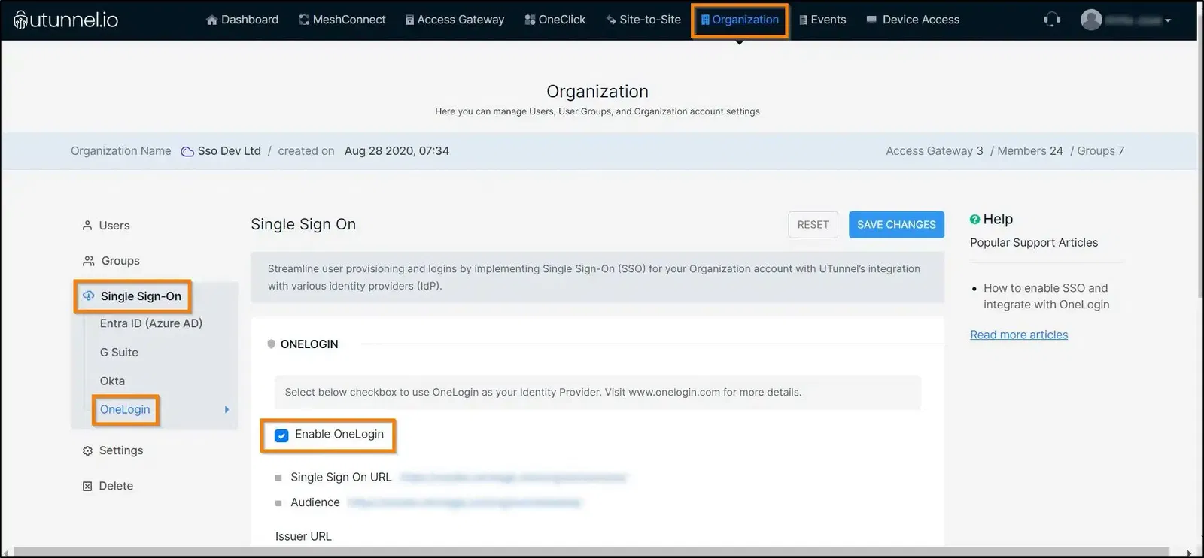Click the scroll right arrow at bottom
The image size is (1204, 558).
pyautogui.click(x=1189, y=553)
